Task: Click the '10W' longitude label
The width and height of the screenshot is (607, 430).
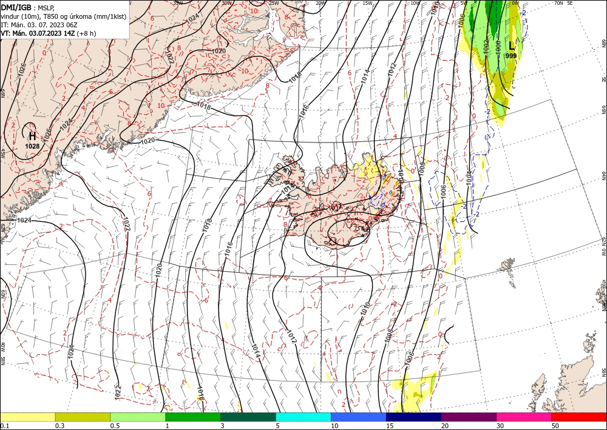Action: pos(415,2)
